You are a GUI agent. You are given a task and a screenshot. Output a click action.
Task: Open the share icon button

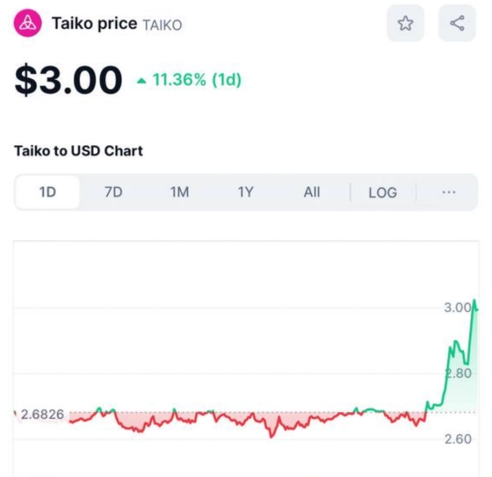pyautogui.click(x=457, y=23)
